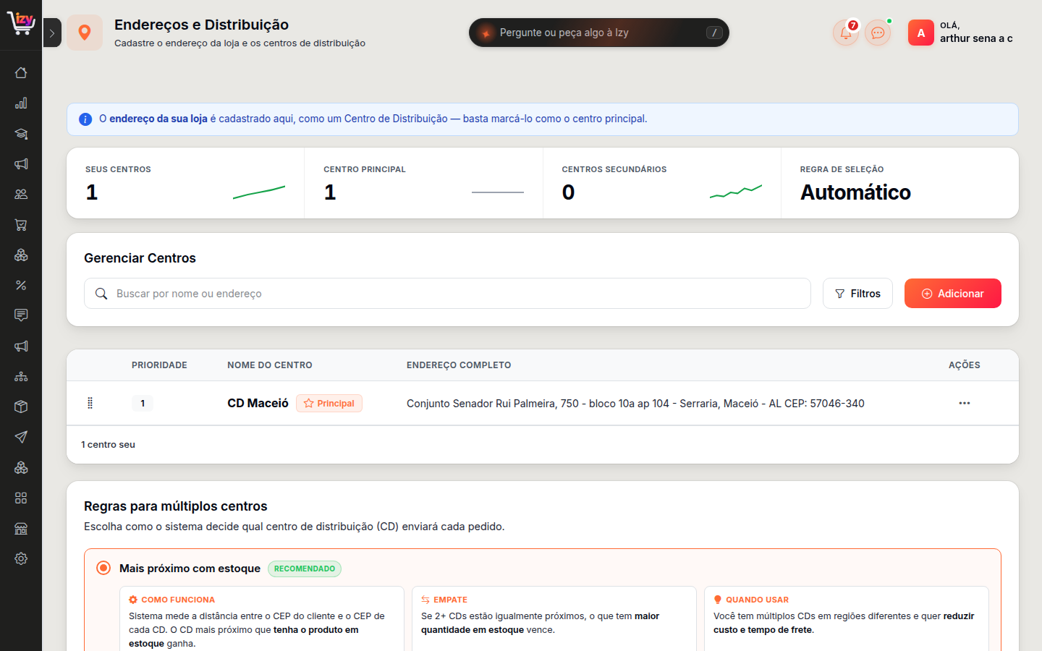
Task: Grab the drag handle of CD Maceió row
Action: (90, 403)
